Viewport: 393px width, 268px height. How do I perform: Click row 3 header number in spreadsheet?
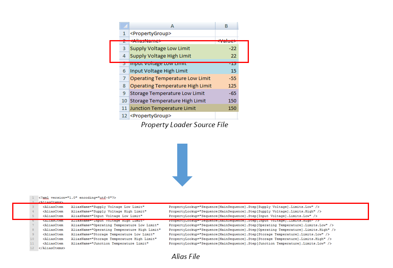124,48
